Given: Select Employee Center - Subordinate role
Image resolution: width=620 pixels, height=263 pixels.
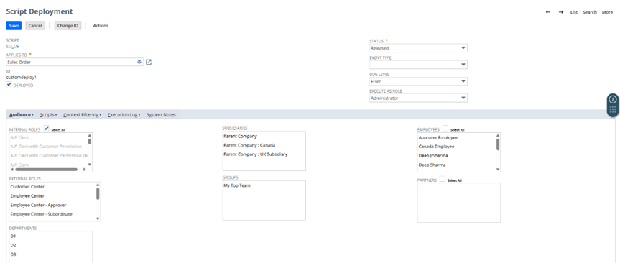Looking at the screenshot, I should 41,214.
